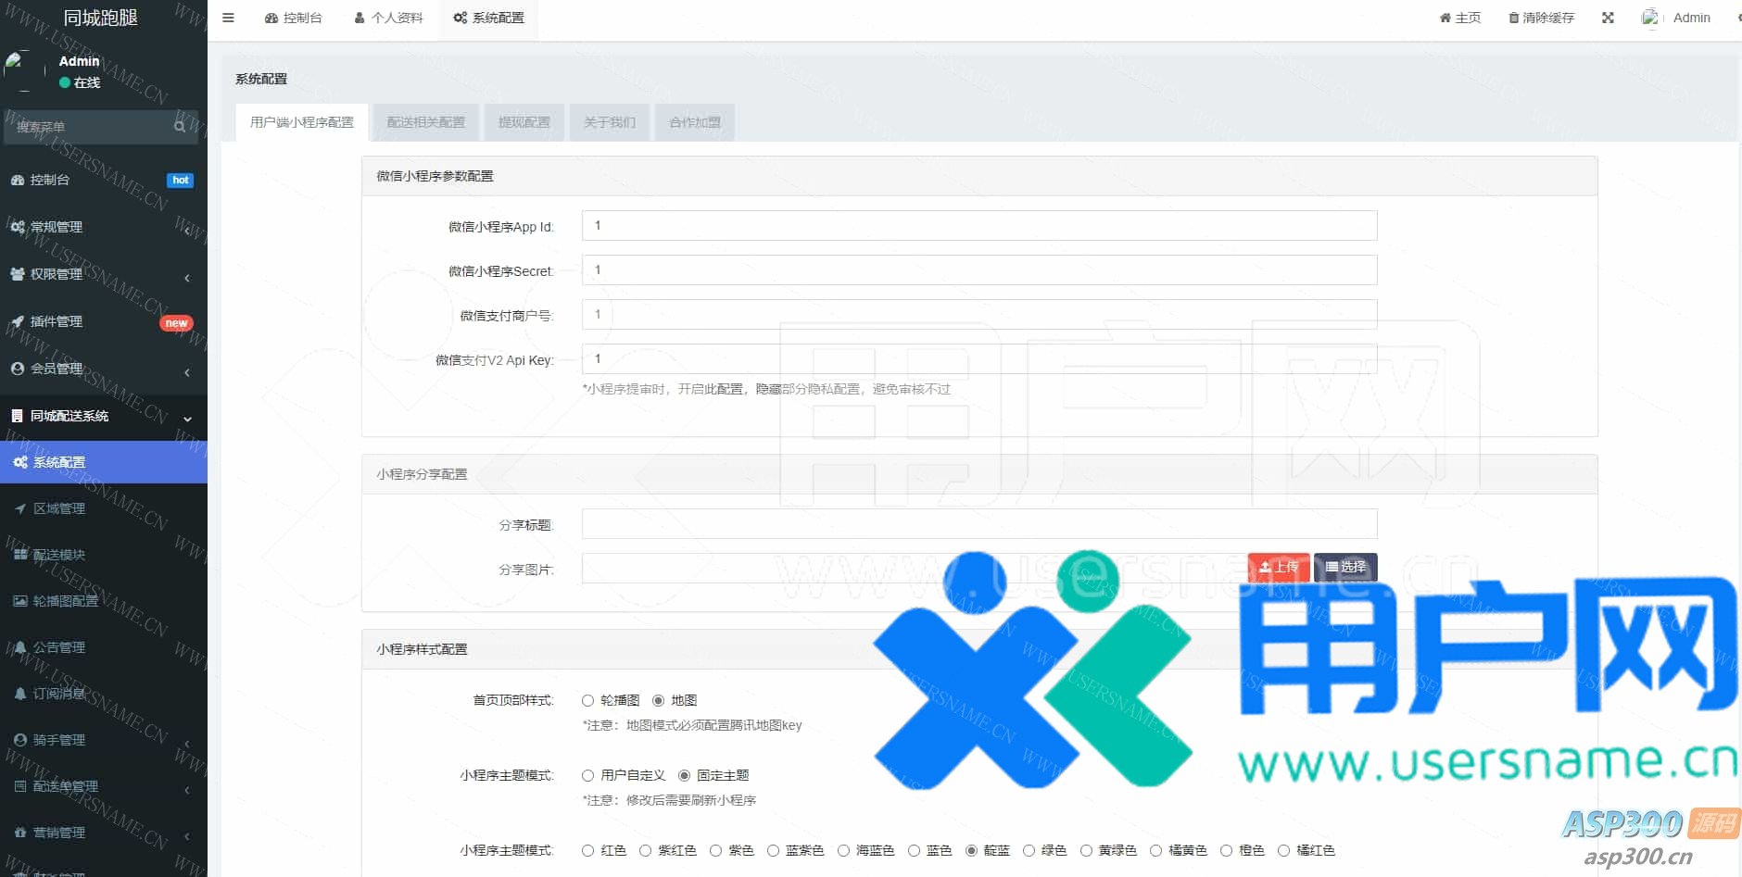Click the search icon in sidebar menu search
The height and width of the screenshot is (877, 1742).
coord(180,127)
